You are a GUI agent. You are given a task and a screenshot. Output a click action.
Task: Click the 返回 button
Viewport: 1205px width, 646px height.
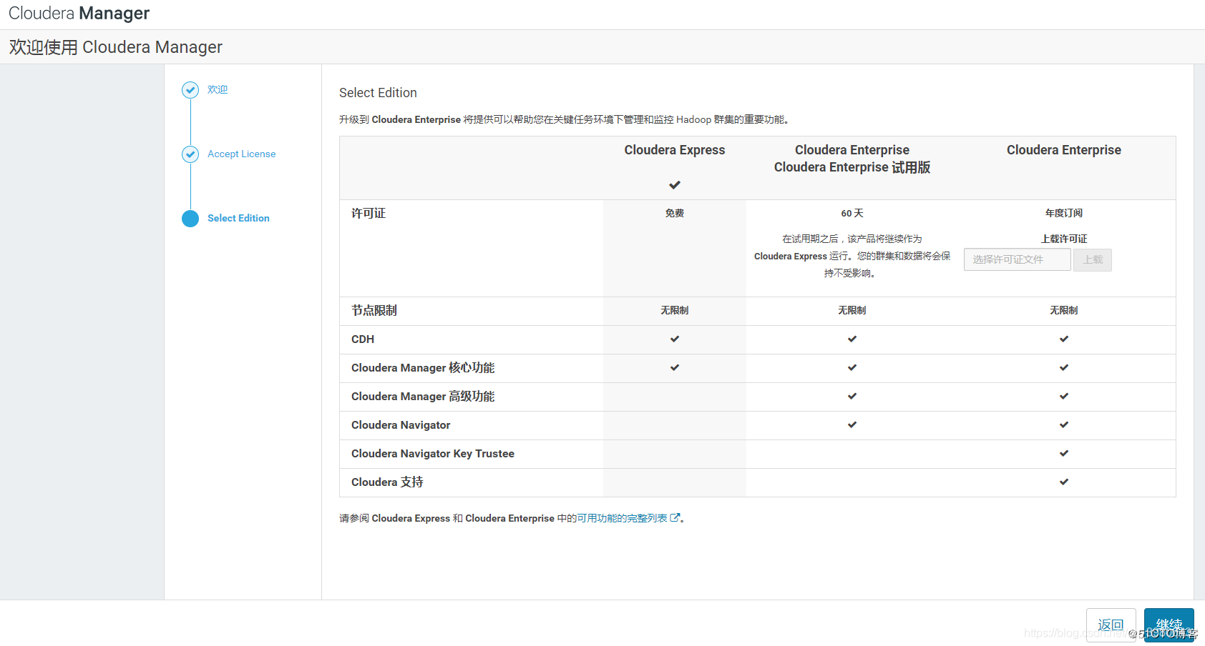pyautogui.click(x=1111, y=625)
